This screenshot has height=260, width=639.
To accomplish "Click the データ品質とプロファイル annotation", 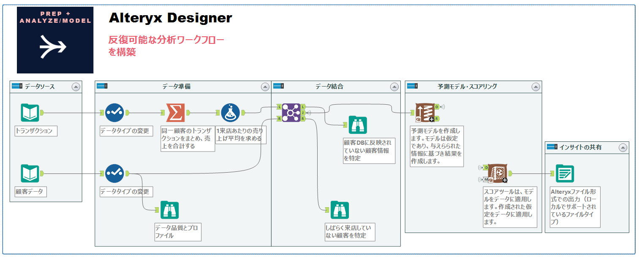I will 177,232.
